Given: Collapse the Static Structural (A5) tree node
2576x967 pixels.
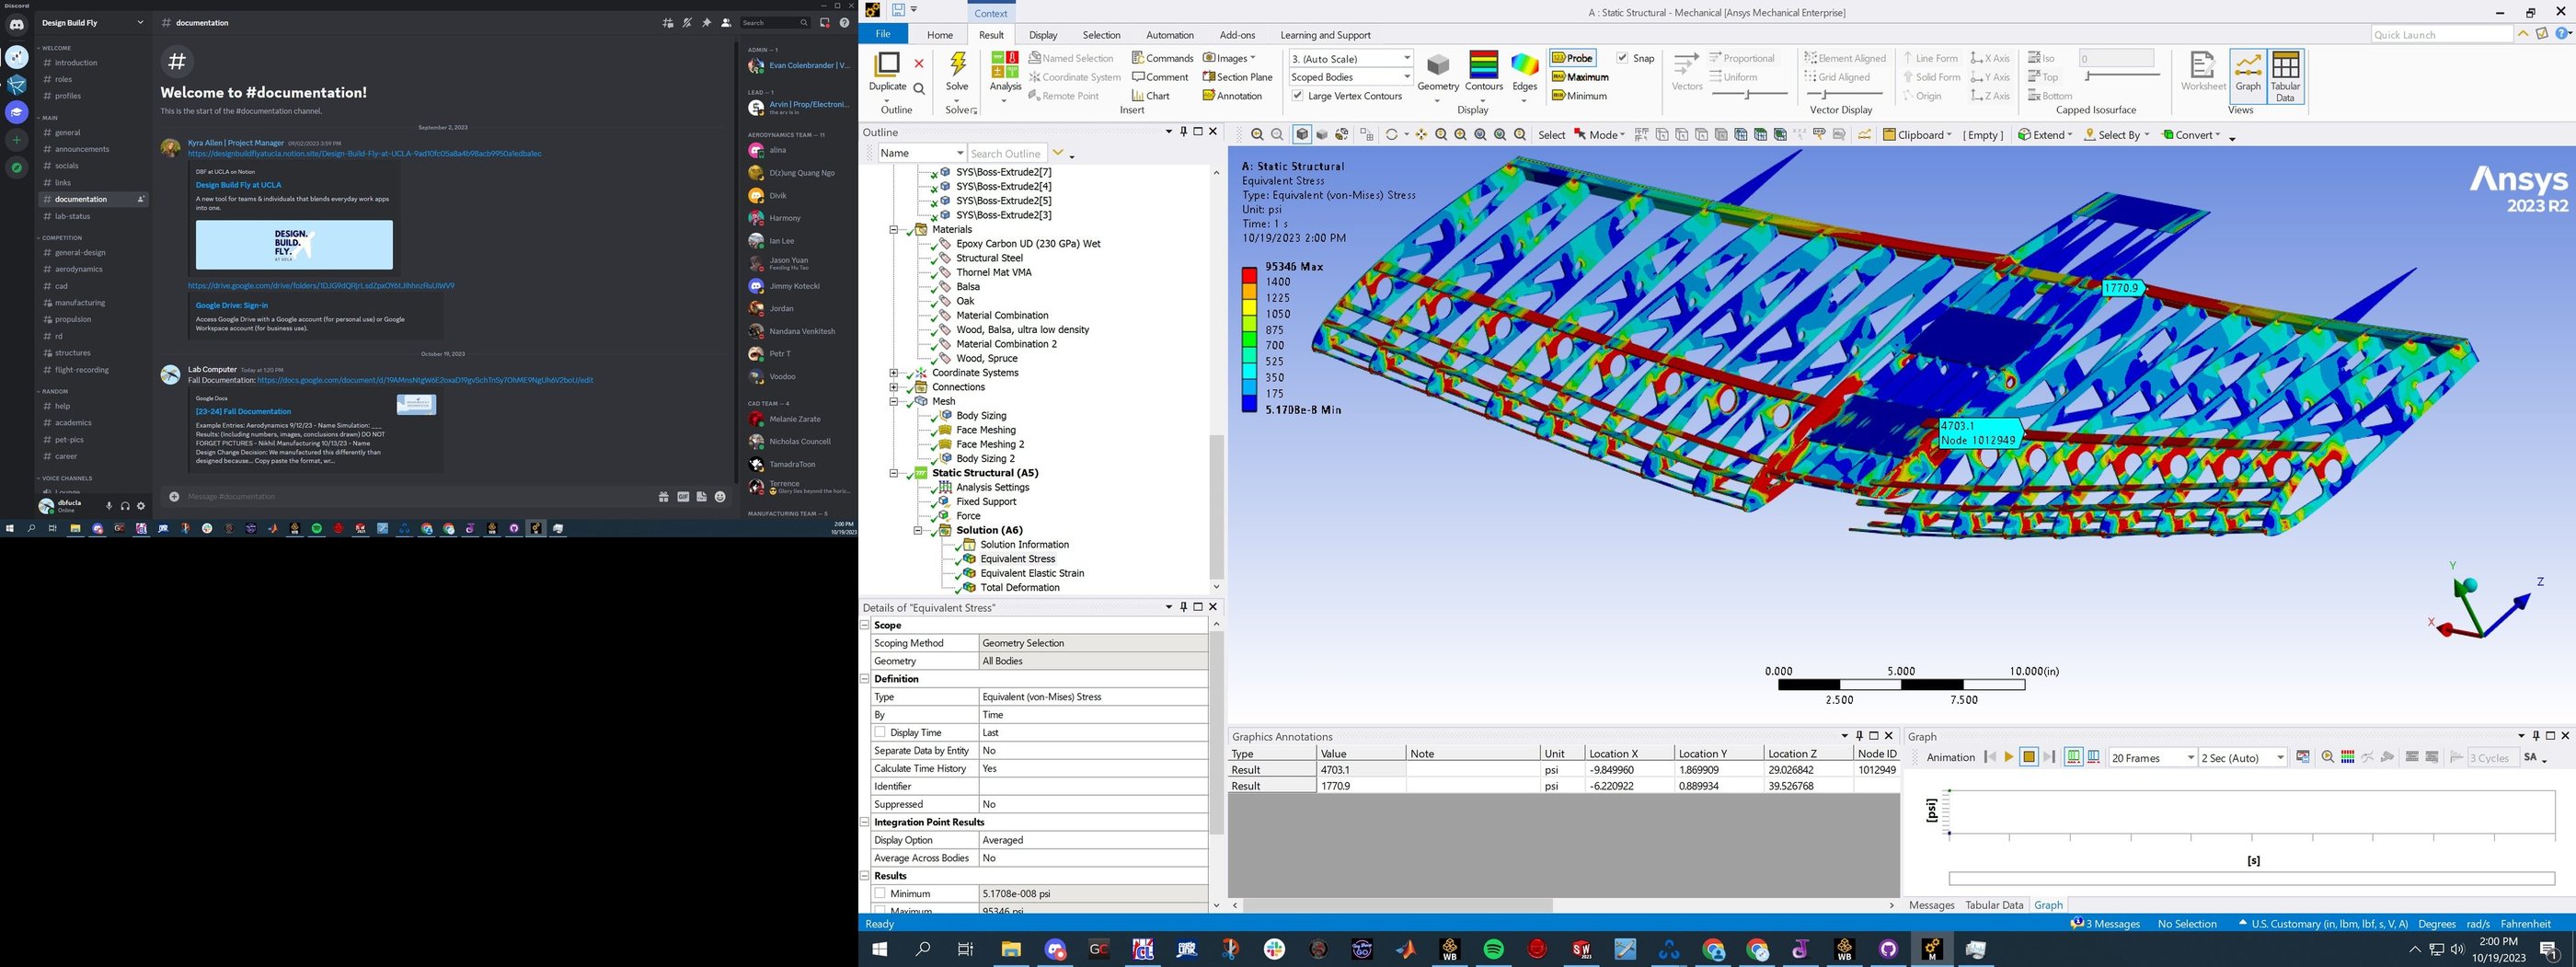Looking at the screenshot, I should 894,473.
